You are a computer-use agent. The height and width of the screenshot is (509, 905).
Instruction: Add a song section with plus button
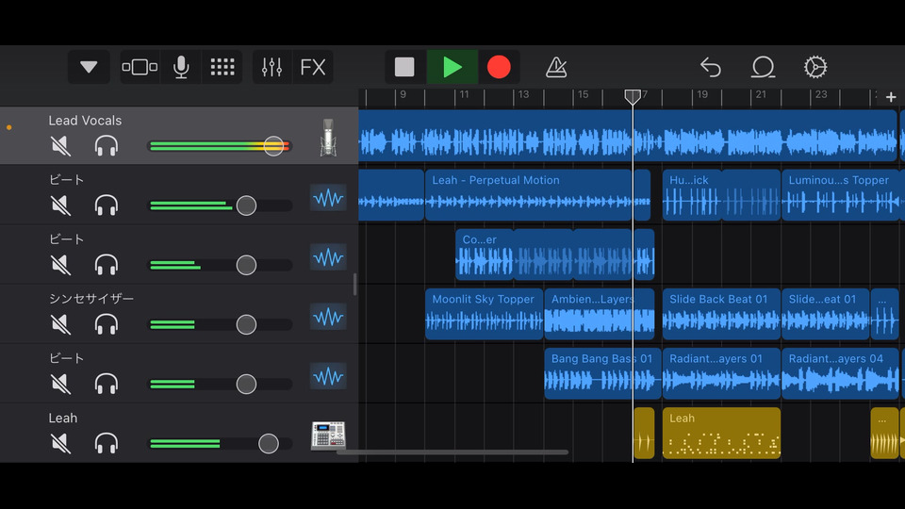[891, 97]
